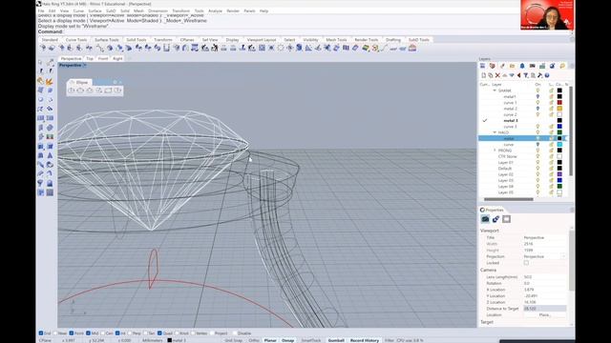The image size is (611, 343).
Task: Lock the Default layer padlock icon
Action: [551, 169]
